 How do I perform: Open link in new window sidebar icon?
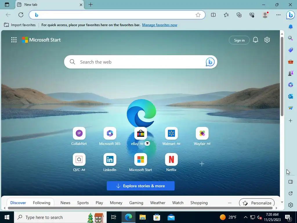pyautogui.click(x=291, y=193)
